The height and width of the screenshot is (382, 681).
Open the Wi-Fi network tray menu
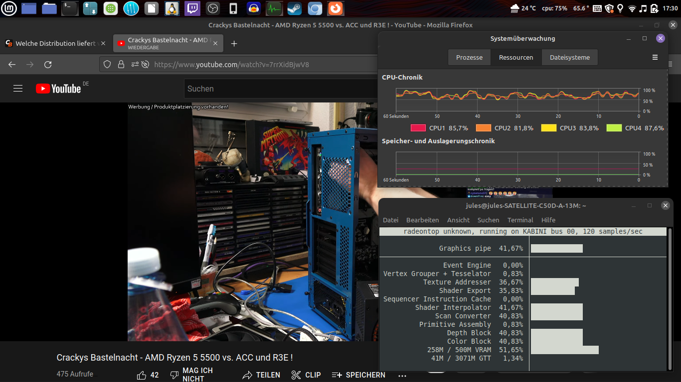tap(632, 8)
